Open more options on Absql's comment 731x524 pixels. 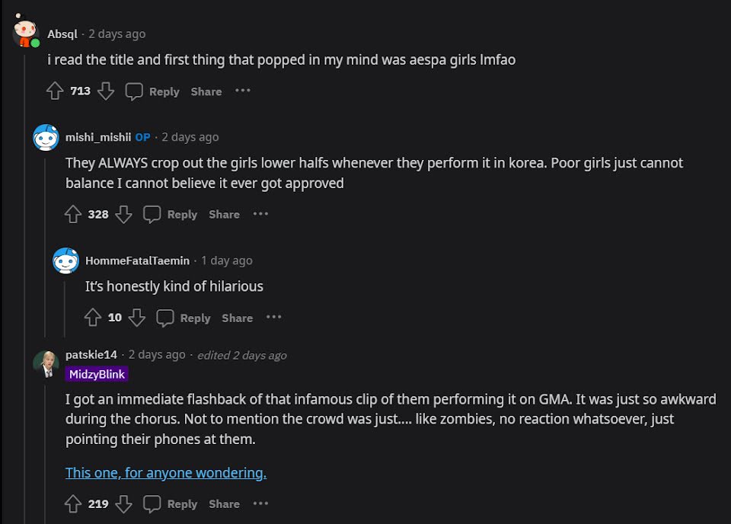click(x=242, y=91)
